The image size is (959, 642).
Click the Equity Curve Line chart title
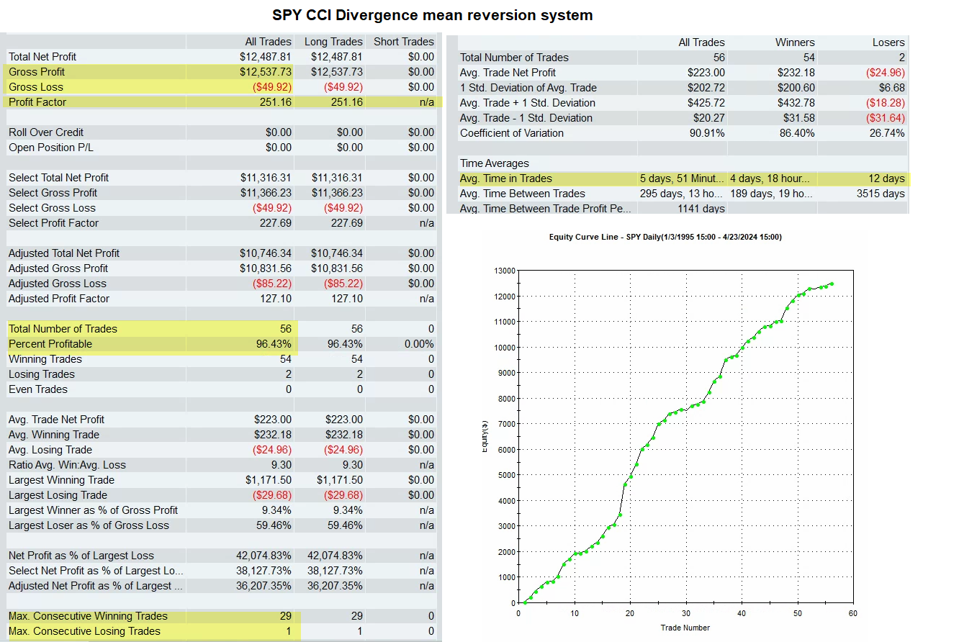coord(665,237)
